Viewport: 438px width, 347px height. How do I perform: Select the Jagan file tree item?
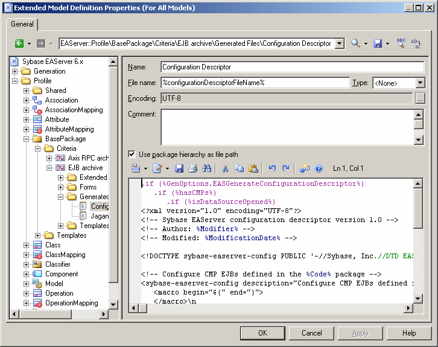click(x=100, y=216)
